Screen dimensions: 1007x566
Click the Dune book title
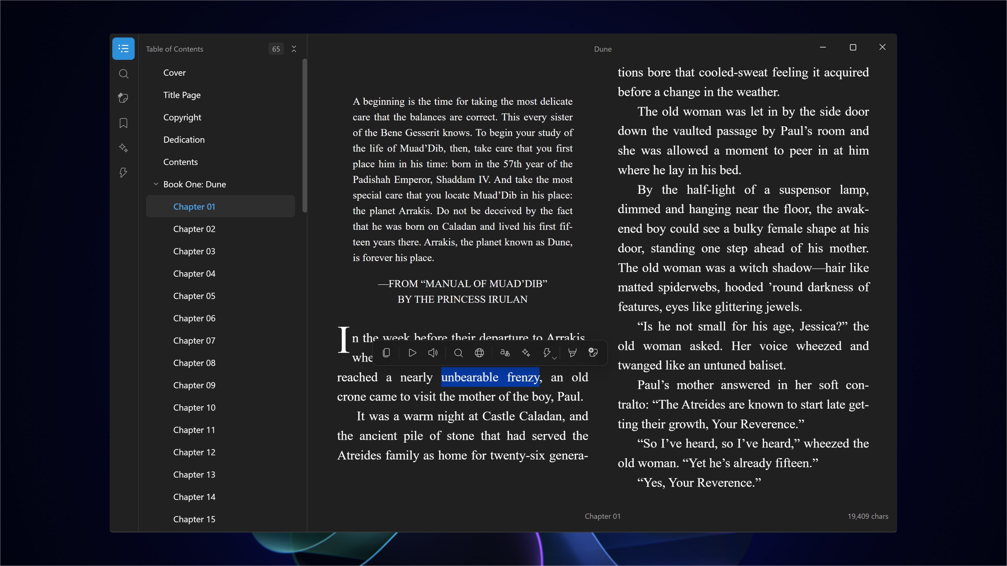[x=603, y=49]
